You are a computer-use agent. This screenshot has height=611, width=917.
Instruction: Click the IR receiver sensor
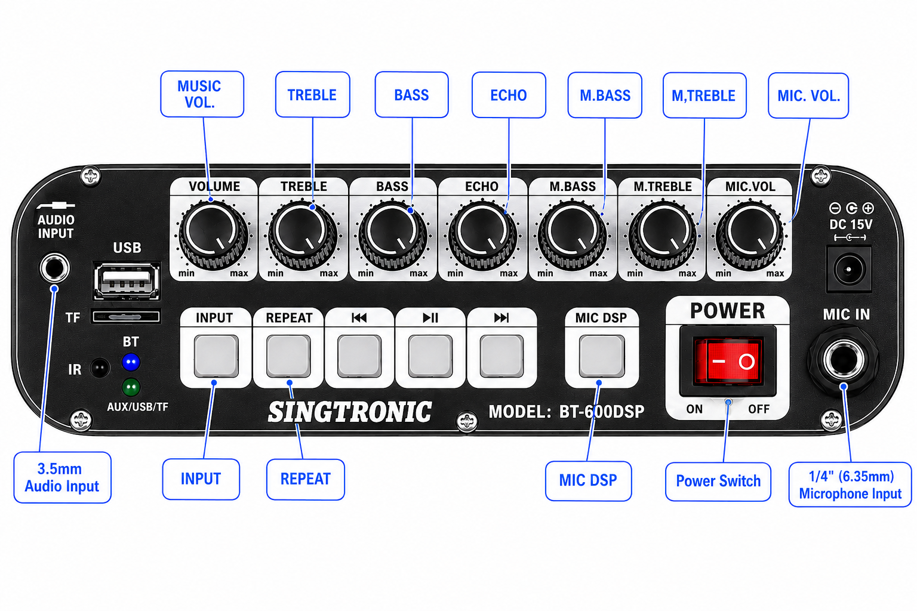[100, 368]
